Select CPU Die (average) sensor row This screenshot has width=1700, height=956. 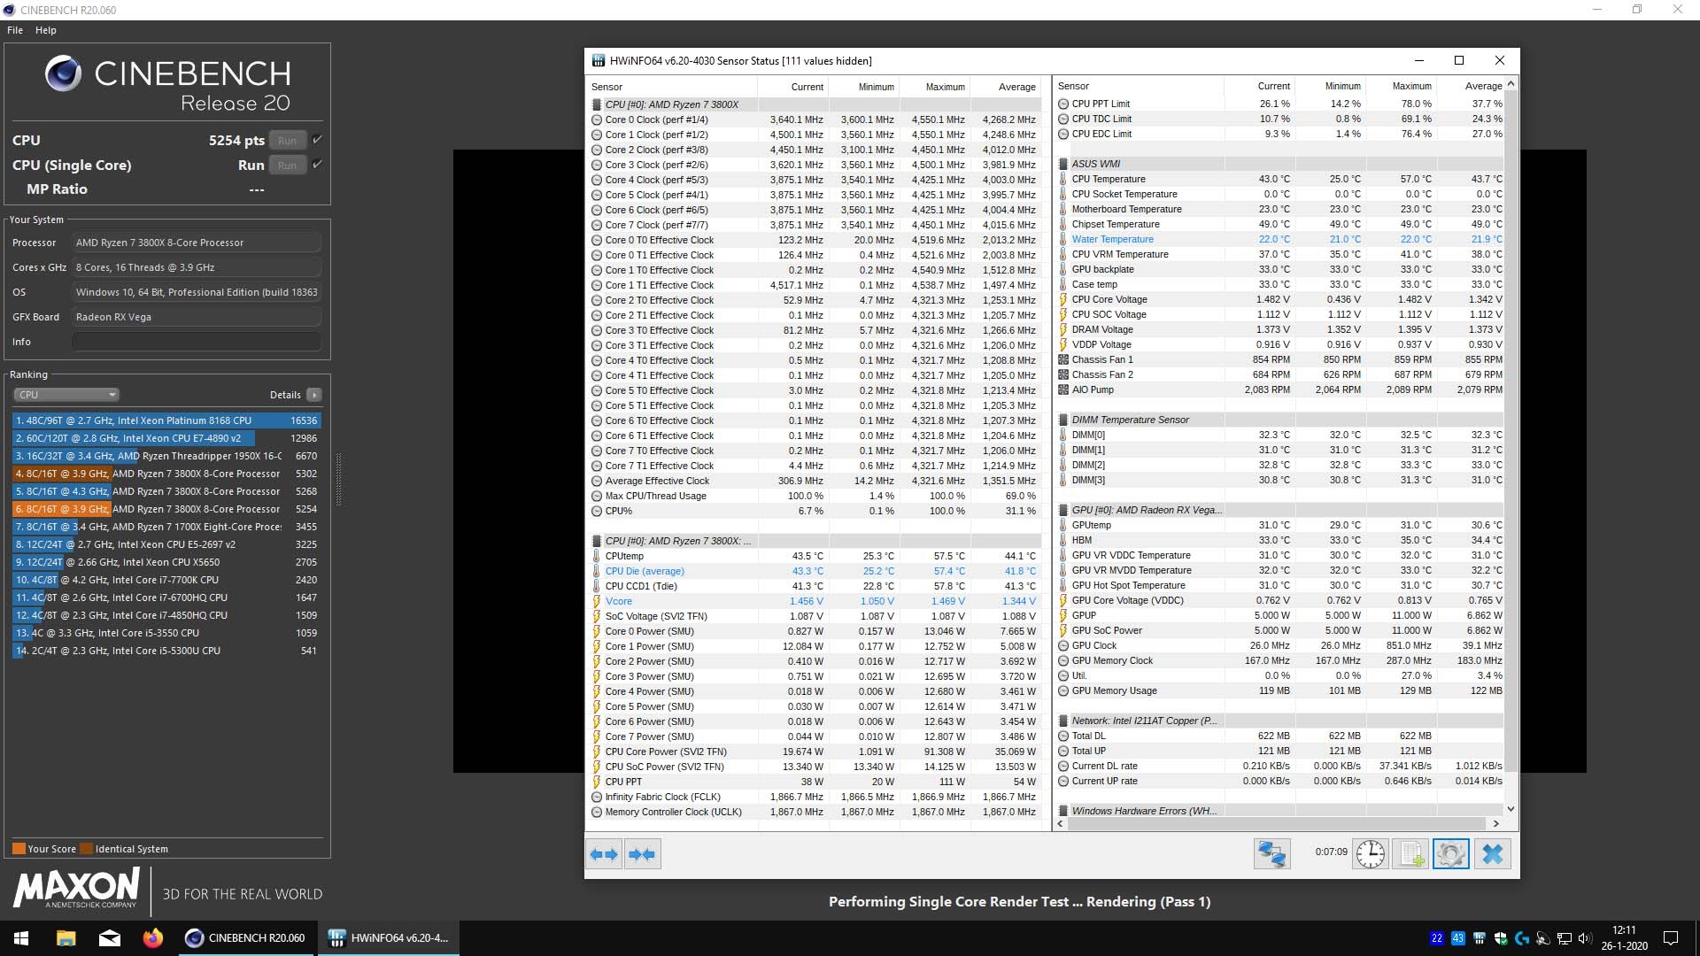(815, 571)
